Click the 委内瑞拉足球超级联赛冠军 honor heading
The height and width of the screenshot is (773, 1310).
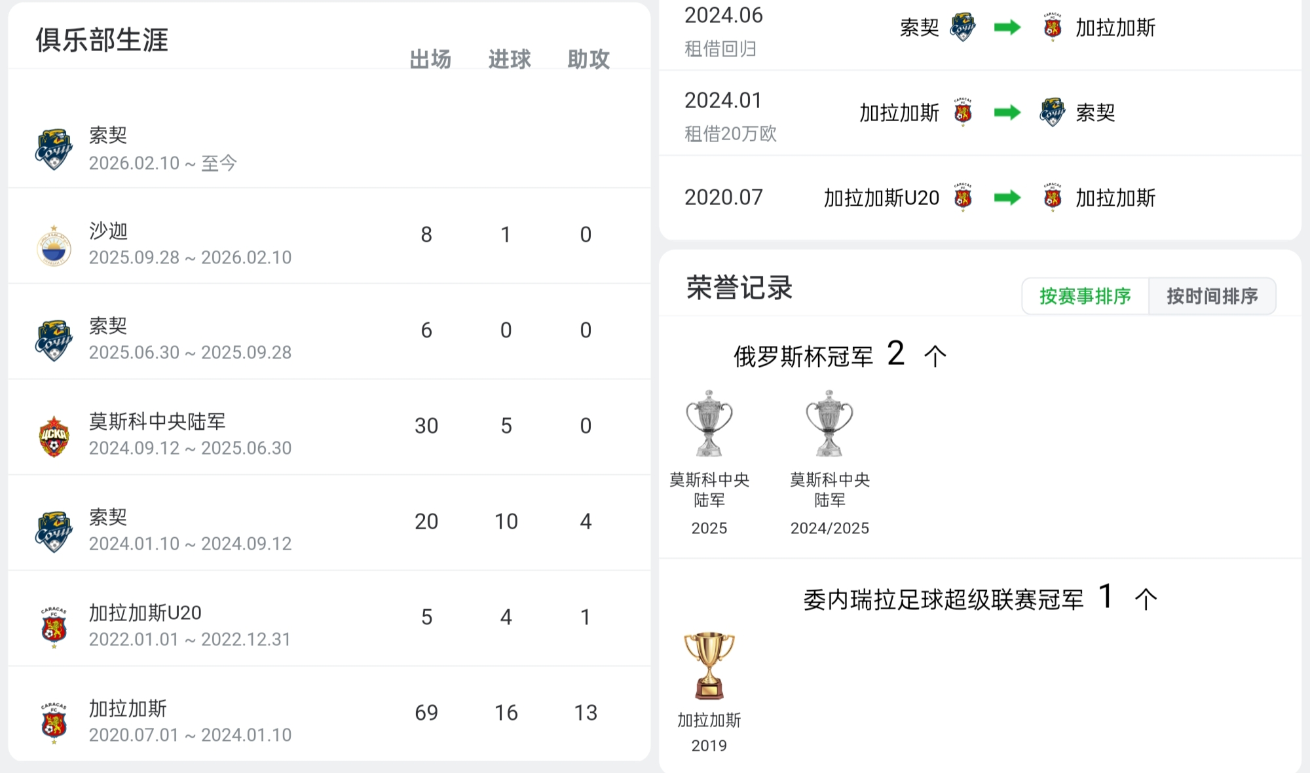943,599
